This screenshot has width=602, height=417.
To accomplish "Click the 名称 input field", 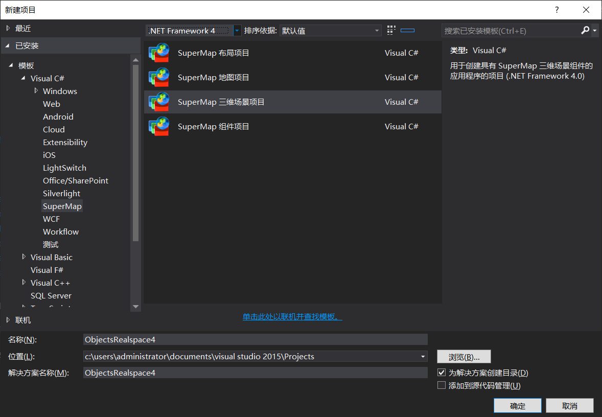I will coord(256,339).
